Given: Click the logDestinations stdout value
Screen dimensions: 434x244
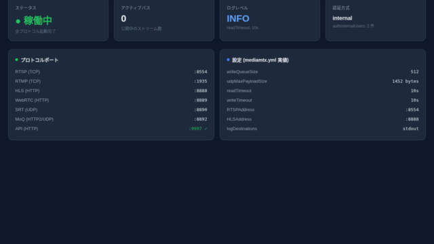Looking at the screenshot, I should click(x=410, y=129).
